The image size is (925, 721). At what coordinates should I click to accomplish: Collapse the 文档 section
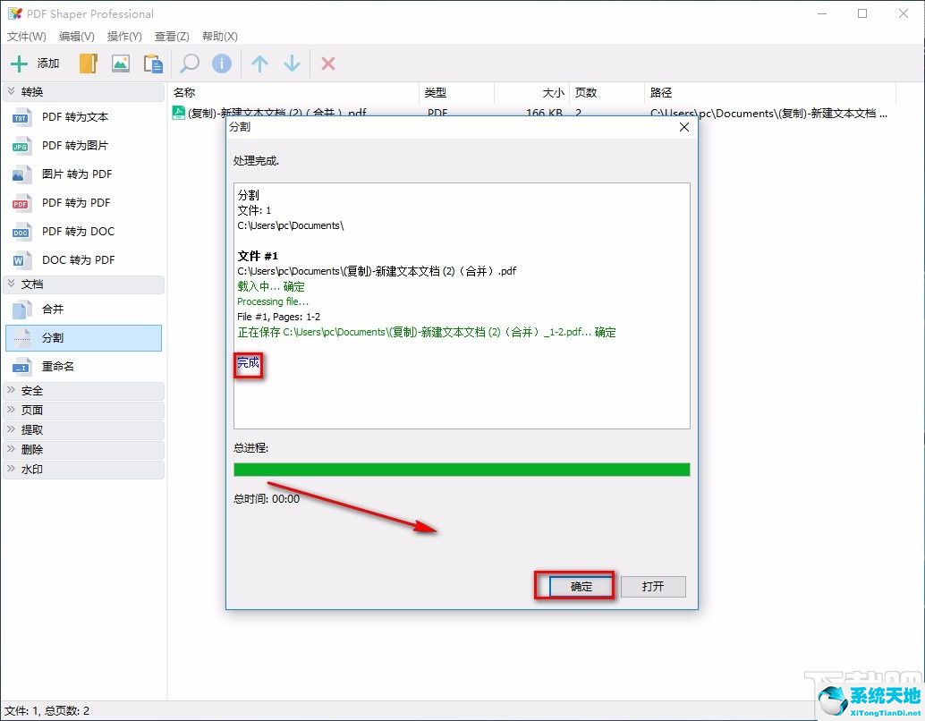pyautogui.click(x=12, y=284)
